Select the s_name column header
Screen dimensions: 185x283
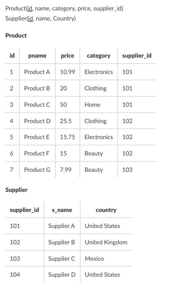click(x=62, y=210)
